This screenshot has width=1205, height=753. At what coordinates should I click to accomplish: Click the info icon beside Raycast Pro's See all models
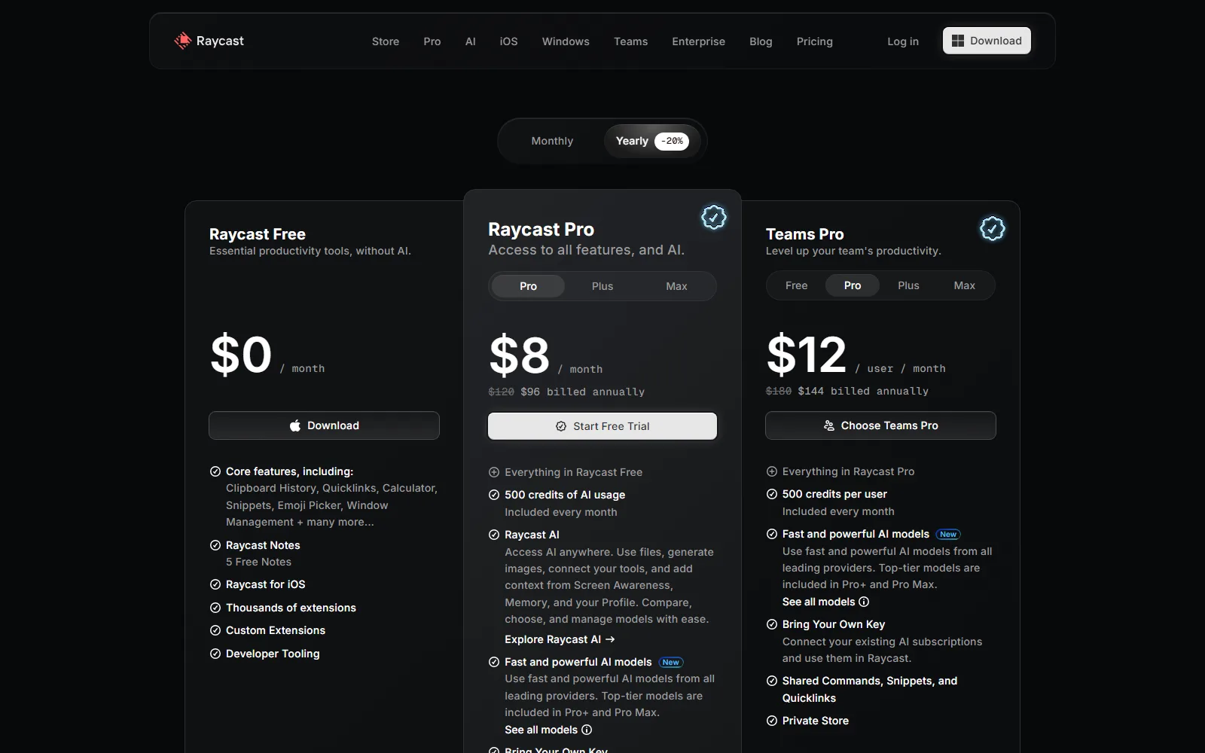tap(587, 730)
